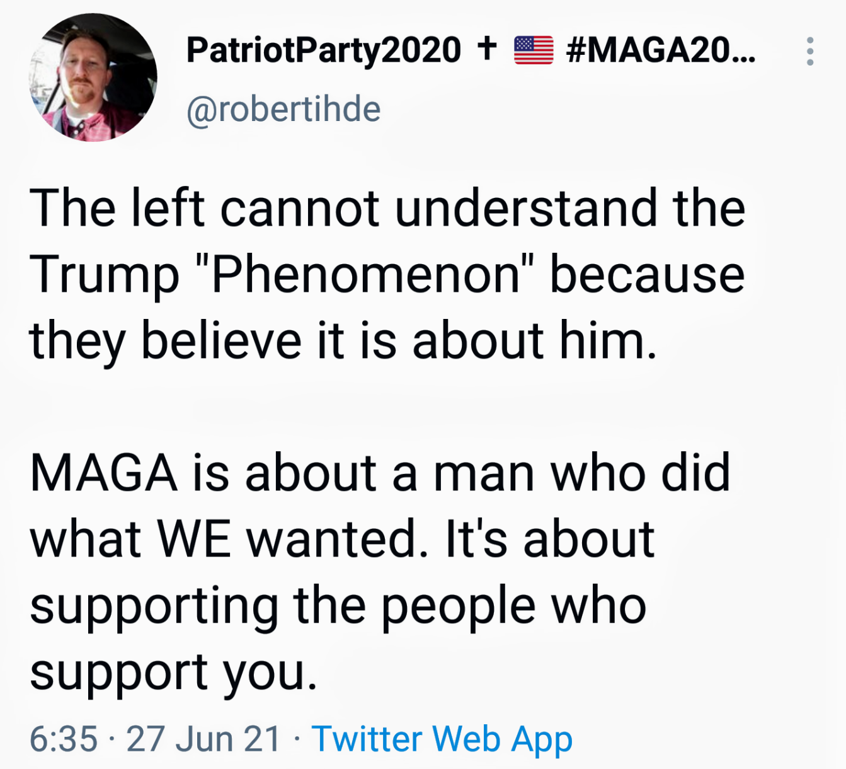The image size is (846, 769).
Task: Click the blank gap between the tweet paragraphs
Action: click(x=378, y=407)
